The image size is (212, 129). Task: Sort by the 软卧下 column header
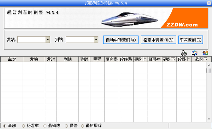pos(201,59)
